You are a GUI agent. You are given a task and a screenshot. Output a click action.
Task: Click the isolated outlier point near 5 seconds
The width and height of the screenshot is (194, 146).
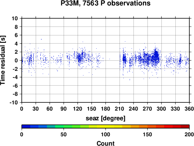coord(41,39)
